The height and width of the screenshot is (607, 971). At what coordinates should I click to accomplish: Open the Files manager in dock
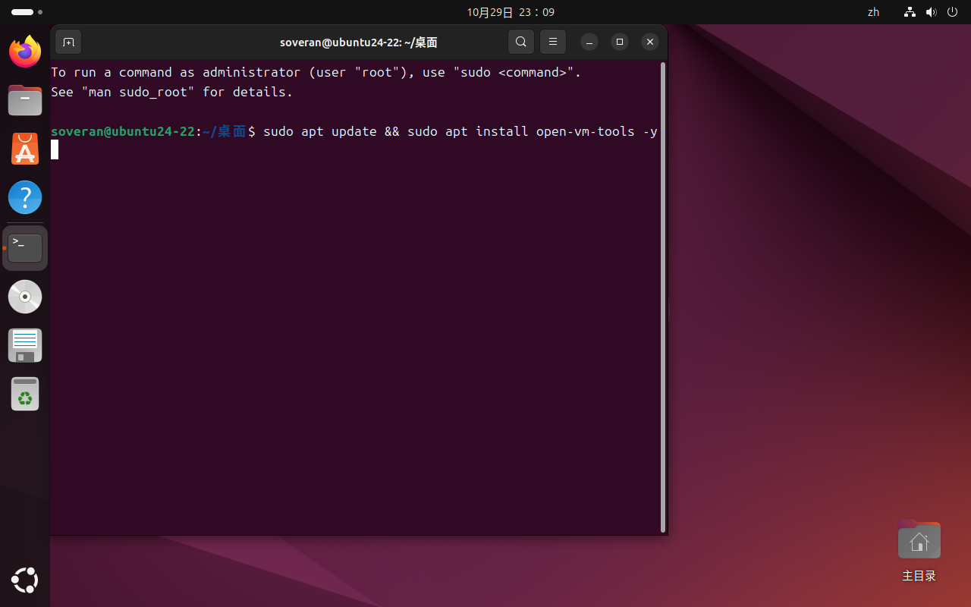pos(25,100)
